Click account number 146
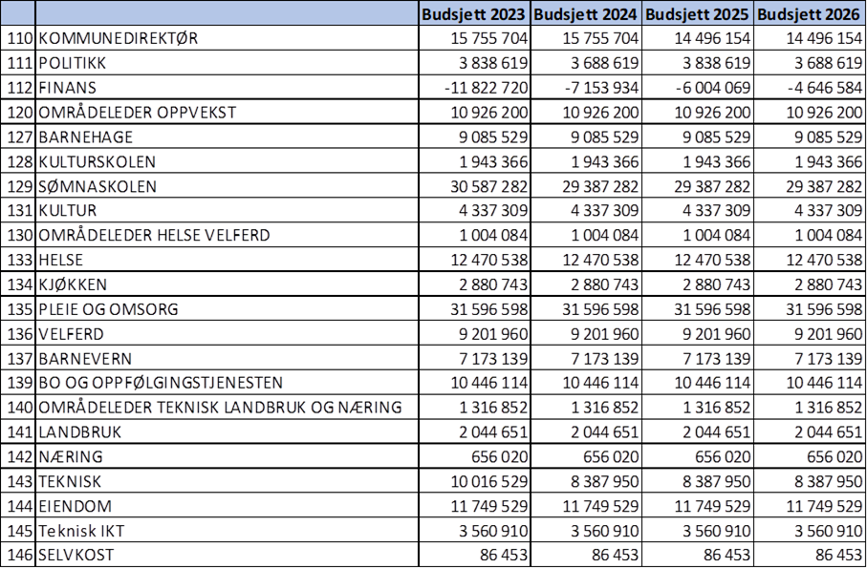This screenshot has height=568, width=867. click(18, 555)
